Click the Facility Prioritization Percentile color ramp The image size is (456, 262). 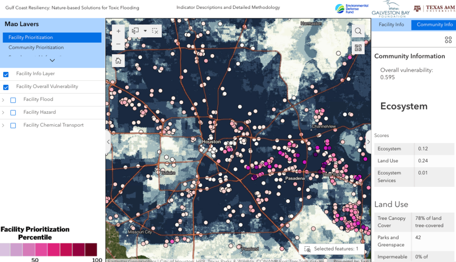49,250
